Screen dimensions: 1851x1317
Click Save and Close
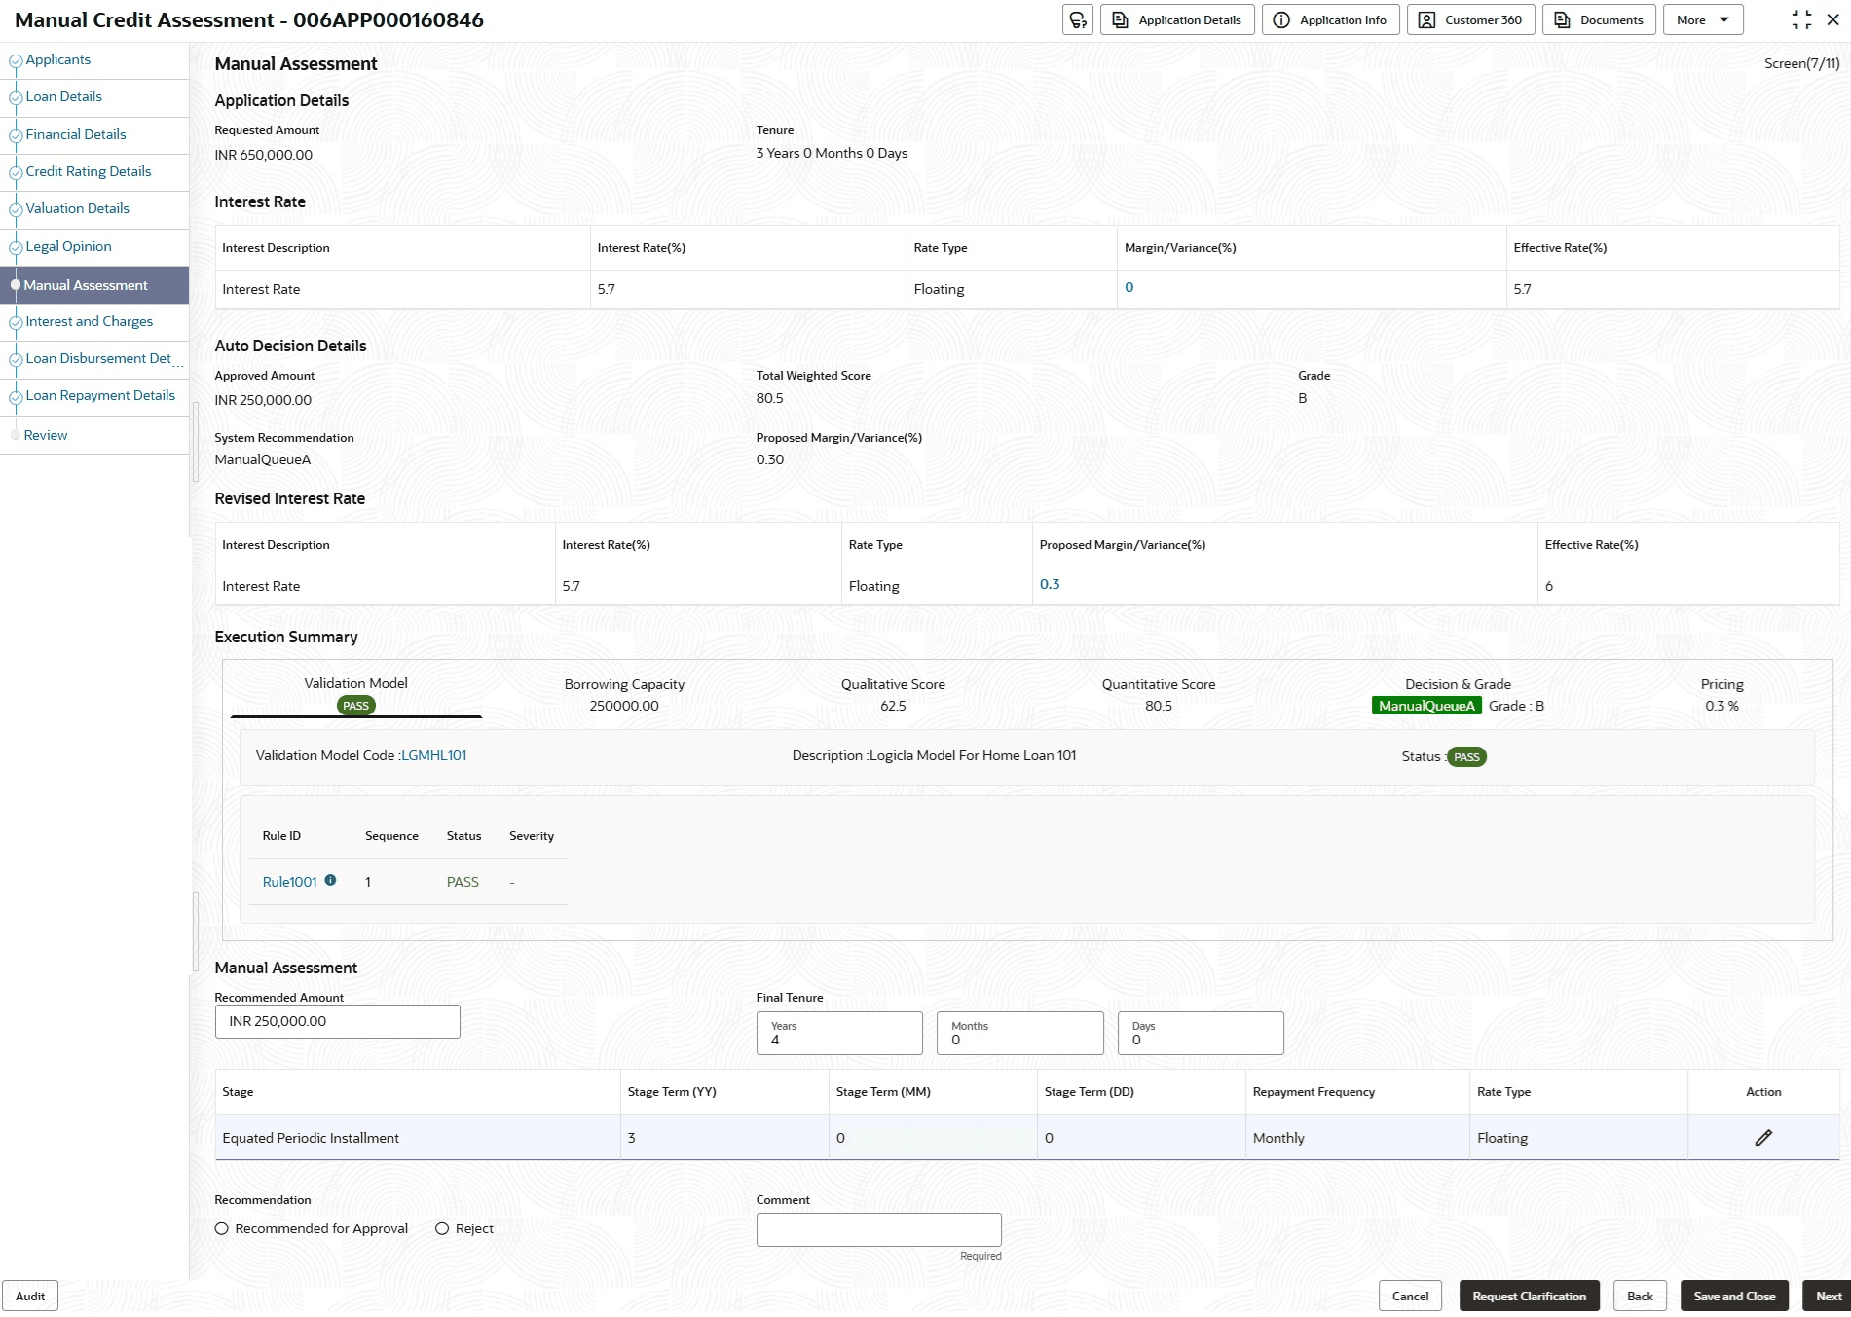tap(1734, 1296)
